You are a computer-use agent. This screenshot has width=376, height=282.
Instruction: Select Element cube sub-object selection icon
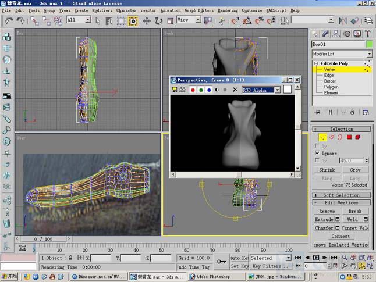[358, 137]
